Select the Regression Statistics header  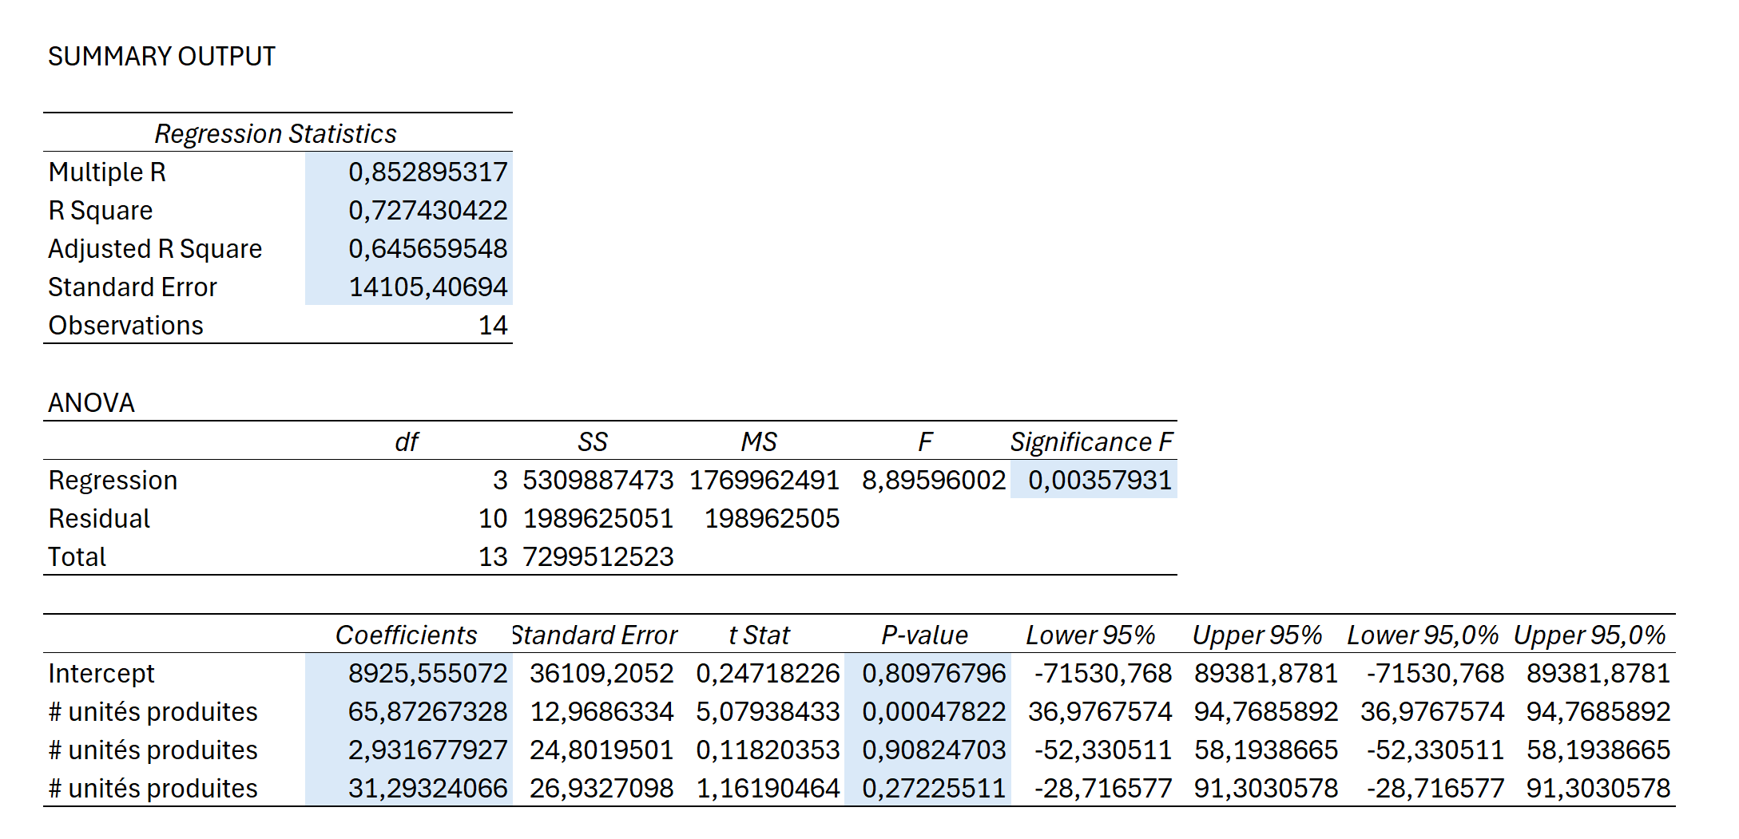coord(276,133)
